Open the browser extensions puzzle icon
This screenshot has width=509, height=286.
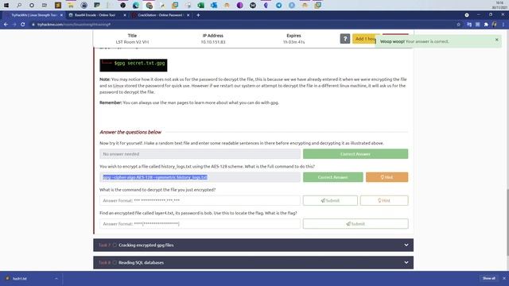486,25
